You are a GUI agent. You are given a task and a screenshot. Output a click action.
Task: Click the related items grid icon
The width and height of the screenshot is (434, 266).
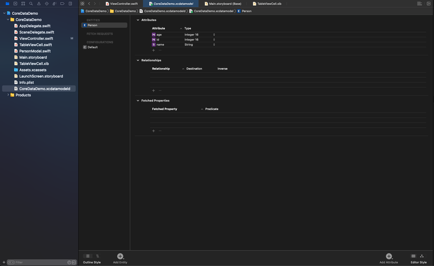point(82,4)
